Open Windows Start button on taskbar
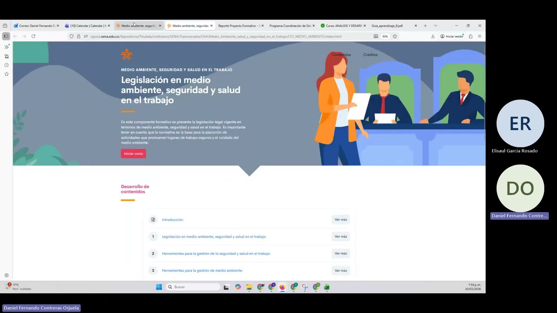The height and width of the screenshot is (313, 557). tap(159, 287)
